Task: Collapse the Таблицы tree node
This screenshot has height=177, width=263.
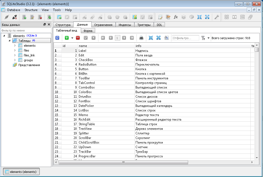Action: [x=10, y=41]
